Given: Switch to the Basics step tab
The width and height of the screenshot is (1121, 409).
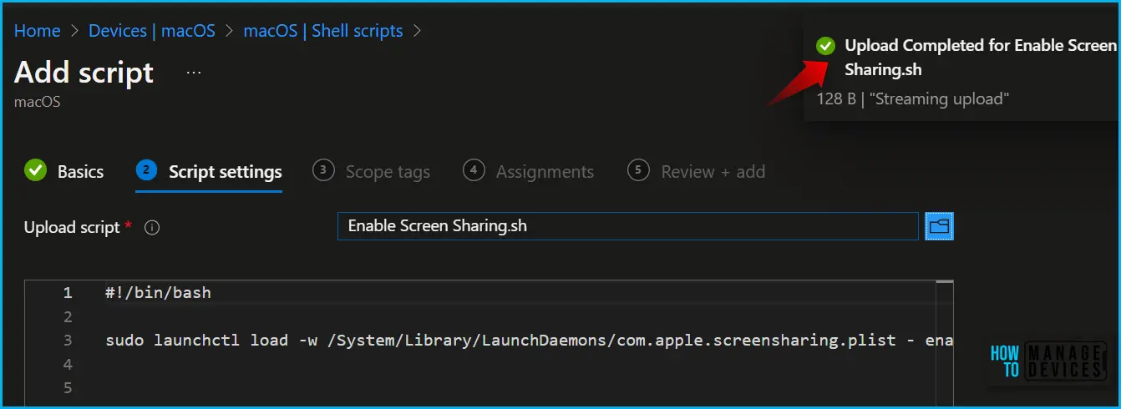Looking at the screenshot, I should [64, 171].
